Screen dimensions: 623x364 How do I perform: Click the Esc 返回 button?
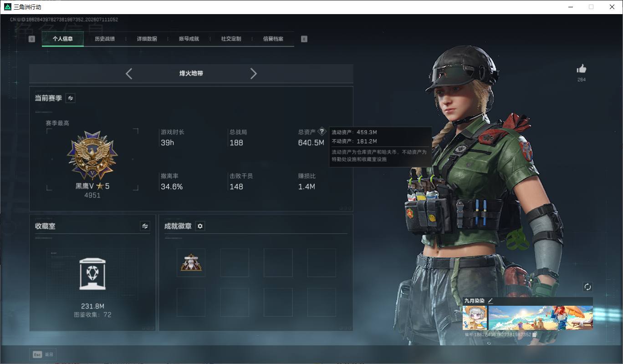(43, 354)
